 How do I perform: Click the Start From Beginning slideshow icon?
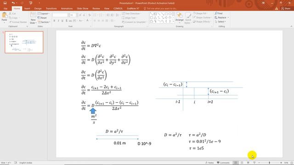coord(31,3)
